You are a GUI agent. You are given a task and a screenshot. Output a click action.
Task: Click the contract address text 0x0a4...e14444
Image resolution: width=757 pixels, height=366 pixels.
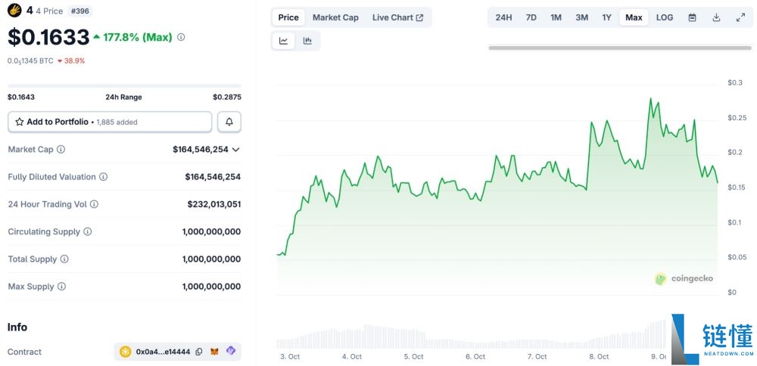point(164,352)
